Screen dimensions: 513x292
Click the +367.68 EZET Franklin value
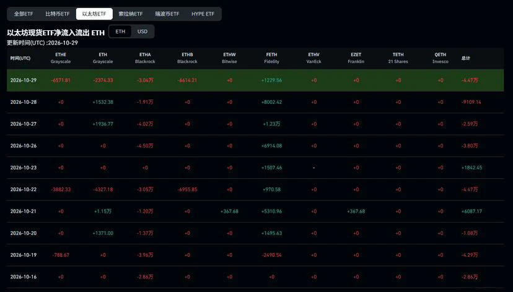(x=356, y=212)
